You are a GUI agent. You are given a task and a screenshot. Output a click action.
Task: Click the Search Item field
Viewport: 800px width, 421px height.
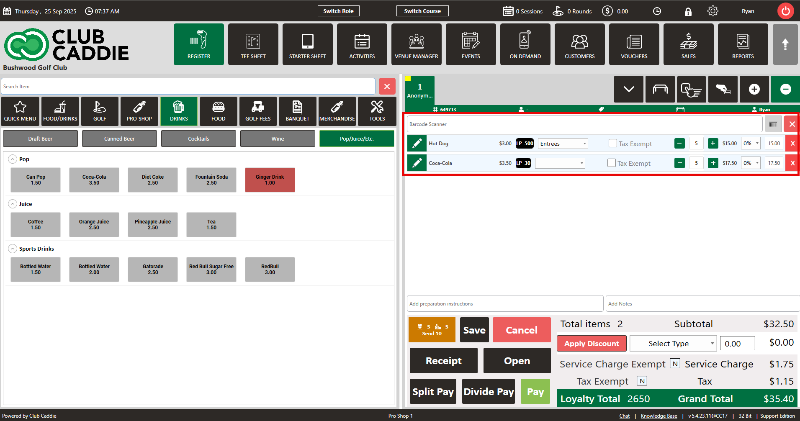tap(188, 87)
